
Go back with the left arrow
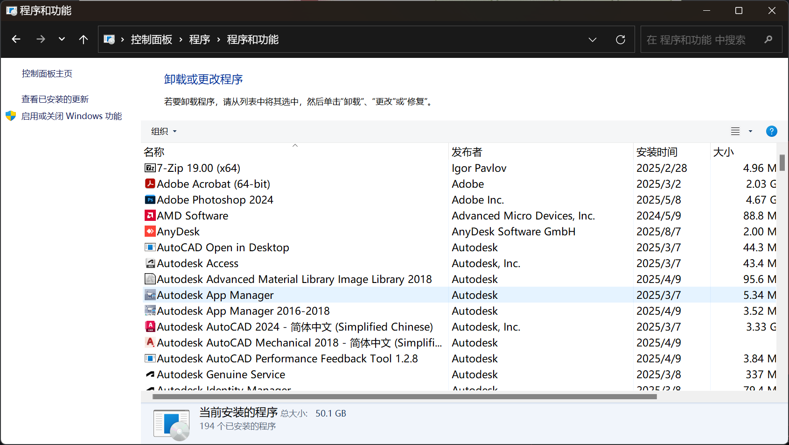(x=16, y=39)
